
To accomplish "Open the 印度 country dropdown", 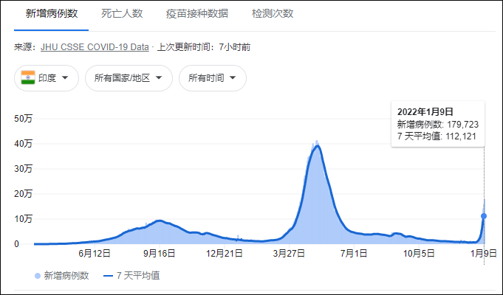I will point(47,78).
